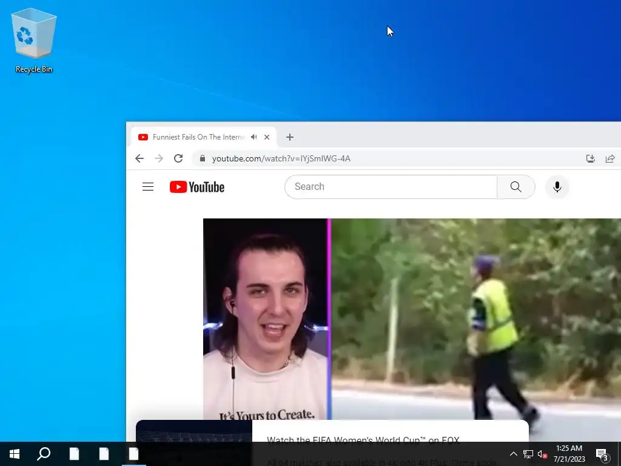View site info via padlock icon
This screenshot has height=466, width=621.
[x=203, y=158]
